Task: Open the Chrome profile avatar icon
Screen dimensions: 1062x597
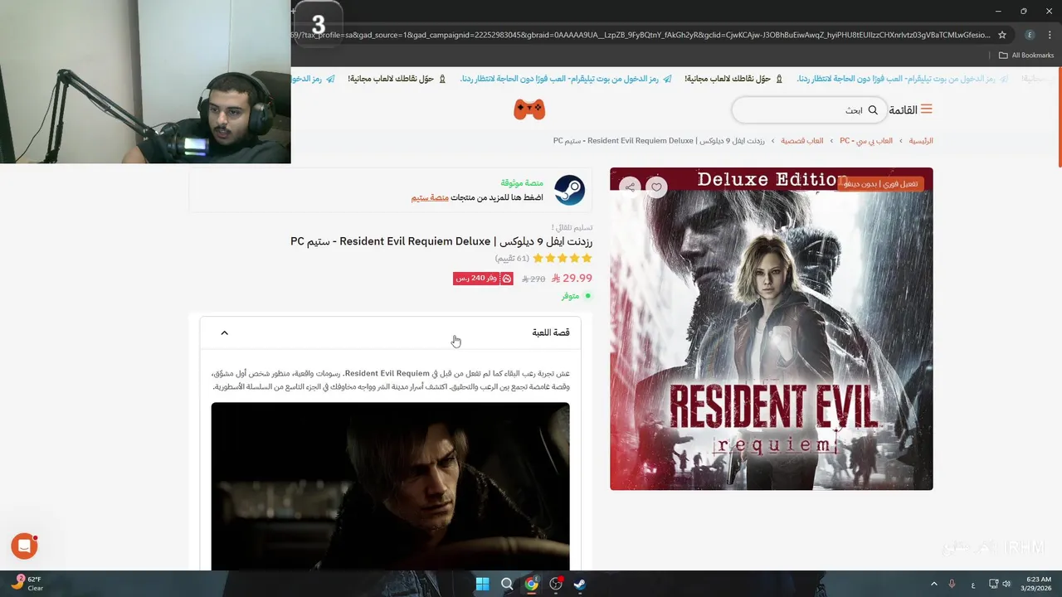Action: (x=1030, y=35)
